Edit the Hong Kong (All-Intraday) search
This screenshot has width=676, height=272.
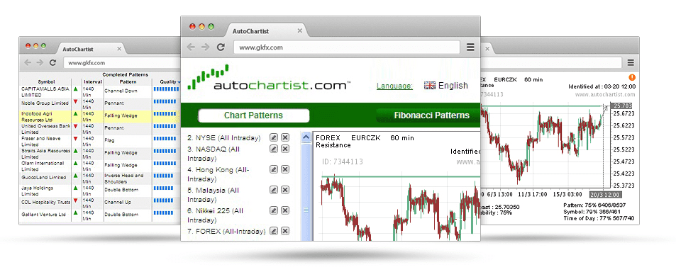click(x=273, y=169)
